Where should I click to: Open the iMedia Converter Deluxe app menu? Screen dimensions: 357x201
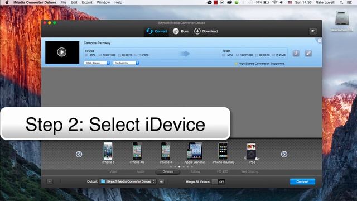[x=35, y=2]
